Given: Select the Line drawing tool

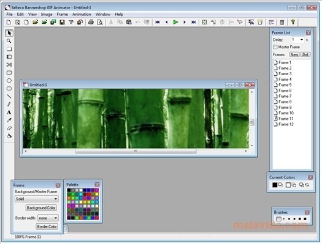Looking at the screenshot, I should click(x=9, y=97).
